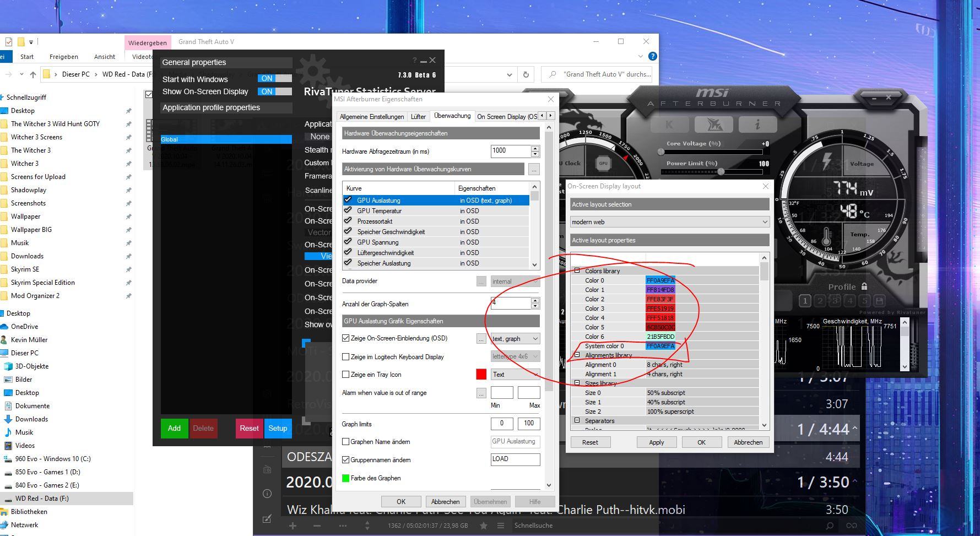Click the Afterburner OC Scanner jet icon

click(713, 124)
